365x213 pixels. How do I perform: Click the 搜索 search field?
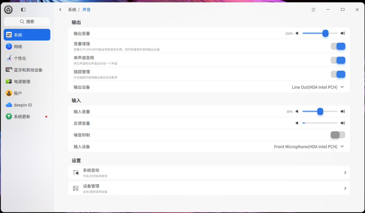coord(27,22)
